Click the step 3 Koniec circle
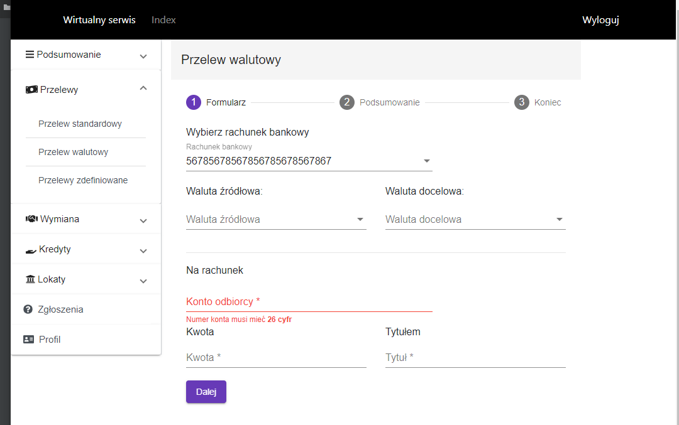This screenshot has height=425, width=679. click(522, 102)
